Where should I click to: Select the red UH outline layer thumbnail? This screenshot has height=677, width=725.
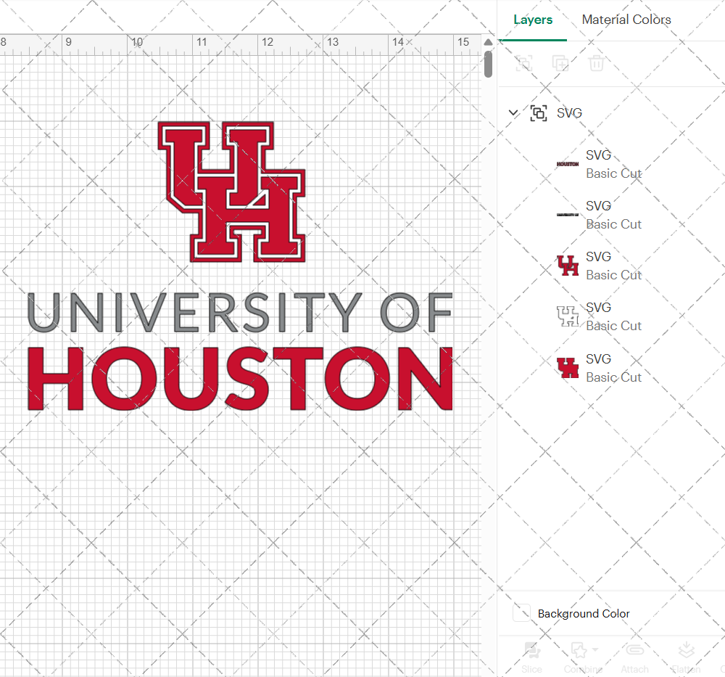pos(568,266)
